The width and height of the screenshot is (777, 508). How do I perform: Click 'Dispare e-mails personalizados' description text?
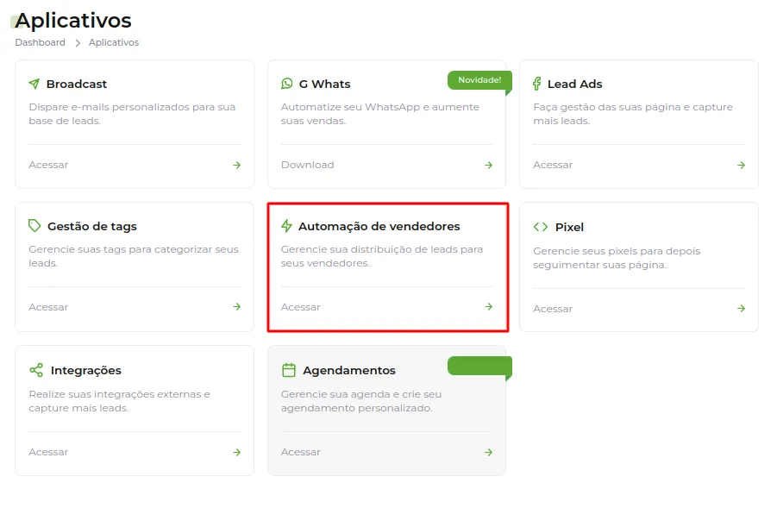(x=132, y=114)
